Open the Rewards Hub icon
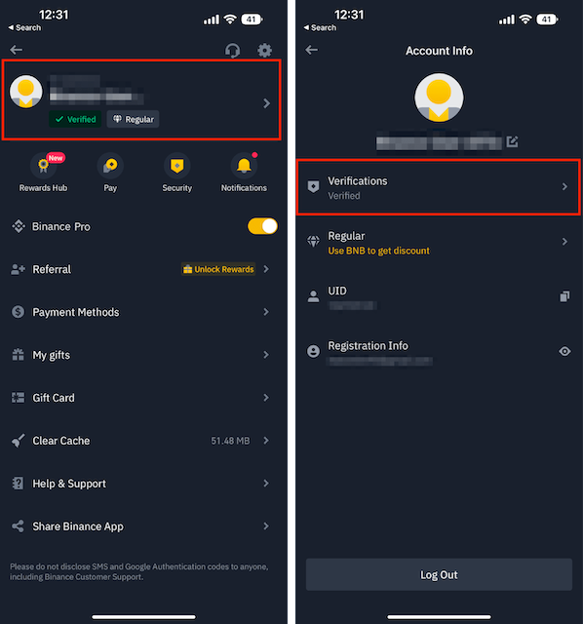This screenshot has height=624, width=583. [x=43, y=165]
